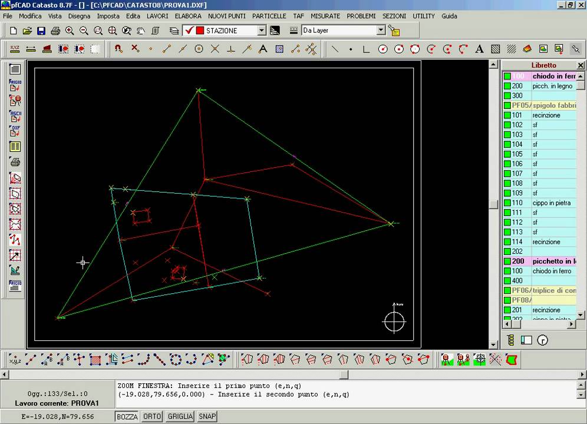The image size is (587, 424).
Task: Select the Zoom Out magnifier icon
Action: coord(84,31)
